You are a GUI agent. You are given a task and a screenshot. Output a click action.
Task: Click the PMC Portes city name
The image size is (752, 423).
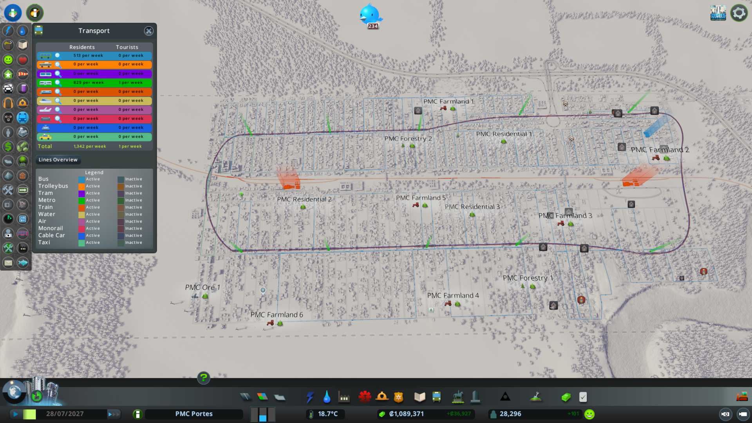click(194, 414)
